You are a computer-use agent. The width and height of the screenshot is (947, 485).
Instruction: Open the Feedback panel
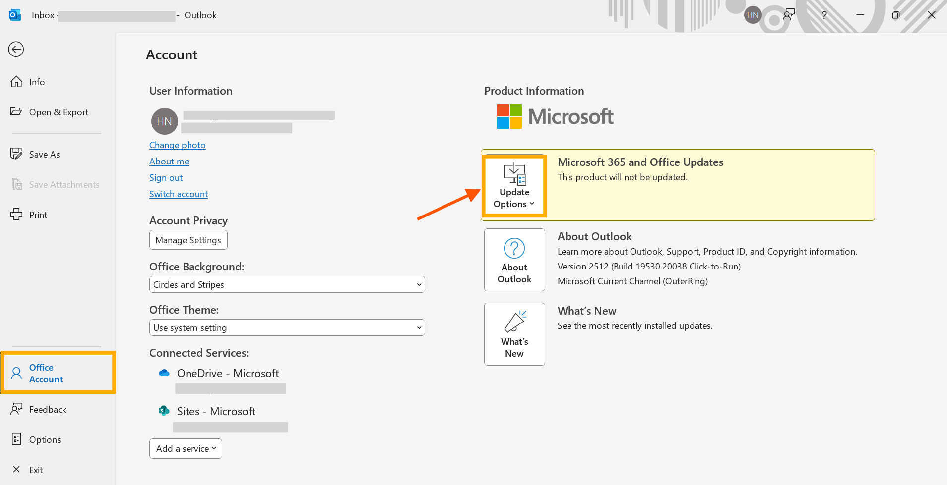coord(47,409)
